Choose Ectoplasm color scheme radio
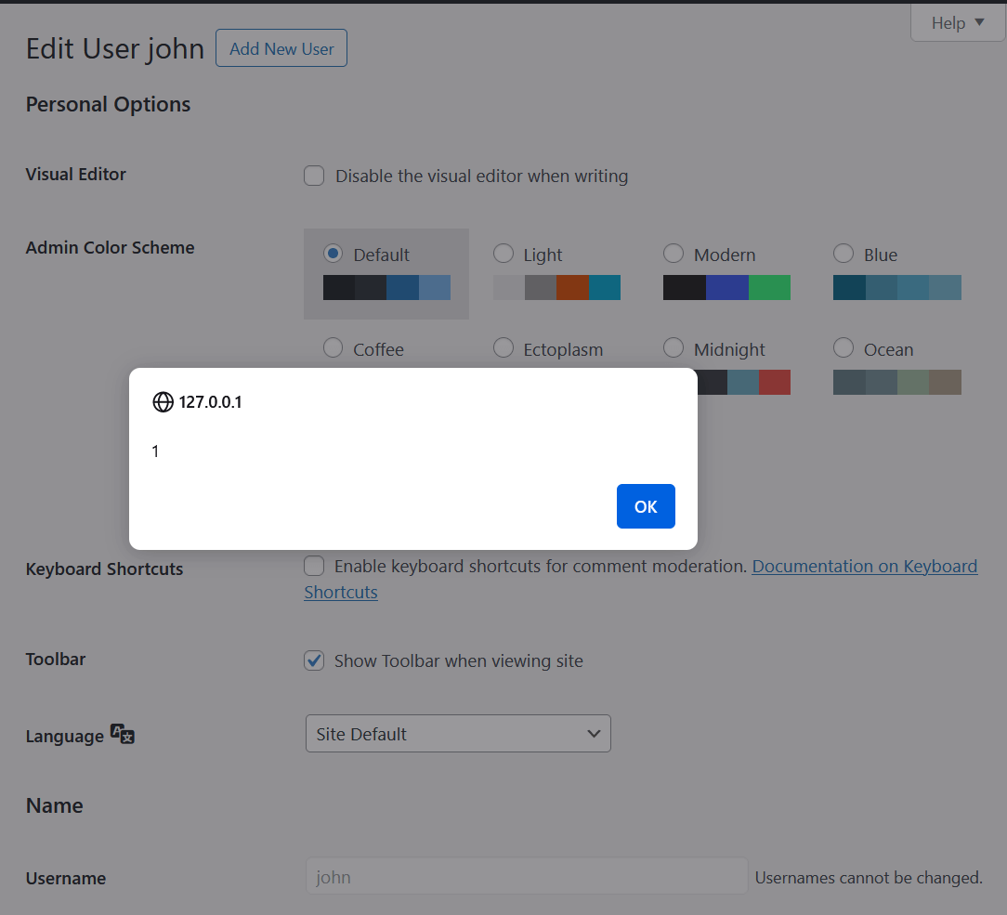Image resolution: width=1007 pixels, height=915 pixels. pos(503,348)
